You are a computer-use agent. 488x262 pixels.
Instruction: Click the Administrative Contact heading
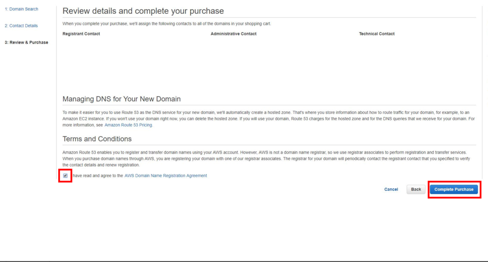coord(234,34)
